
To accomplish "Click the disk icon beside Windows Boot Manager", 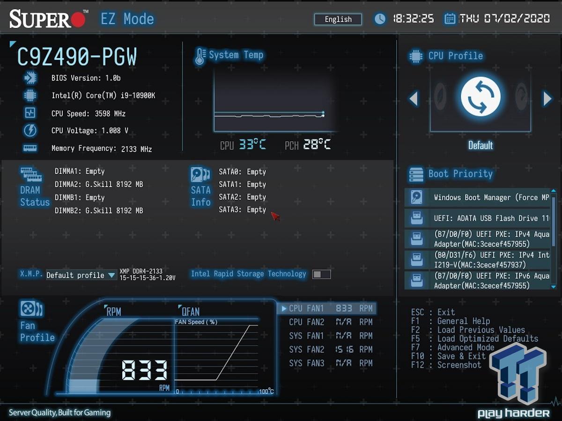I will [416, 197].
